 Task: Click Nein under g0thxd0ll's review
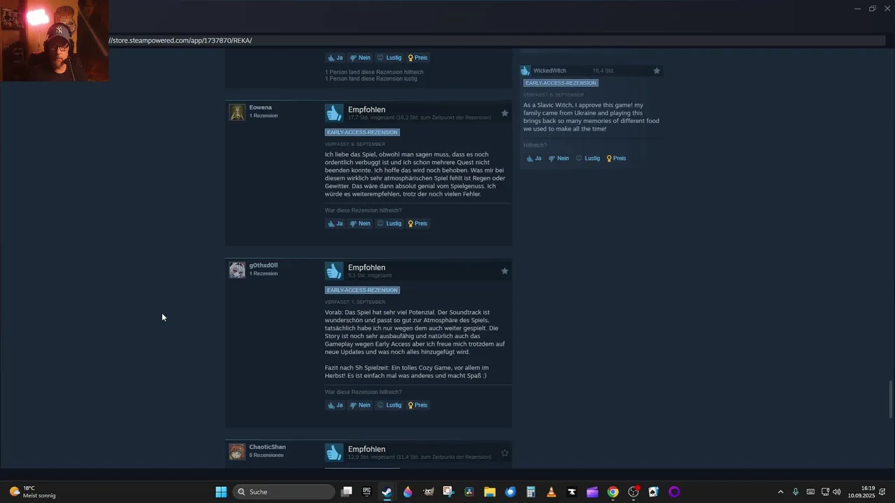point(360,405)
